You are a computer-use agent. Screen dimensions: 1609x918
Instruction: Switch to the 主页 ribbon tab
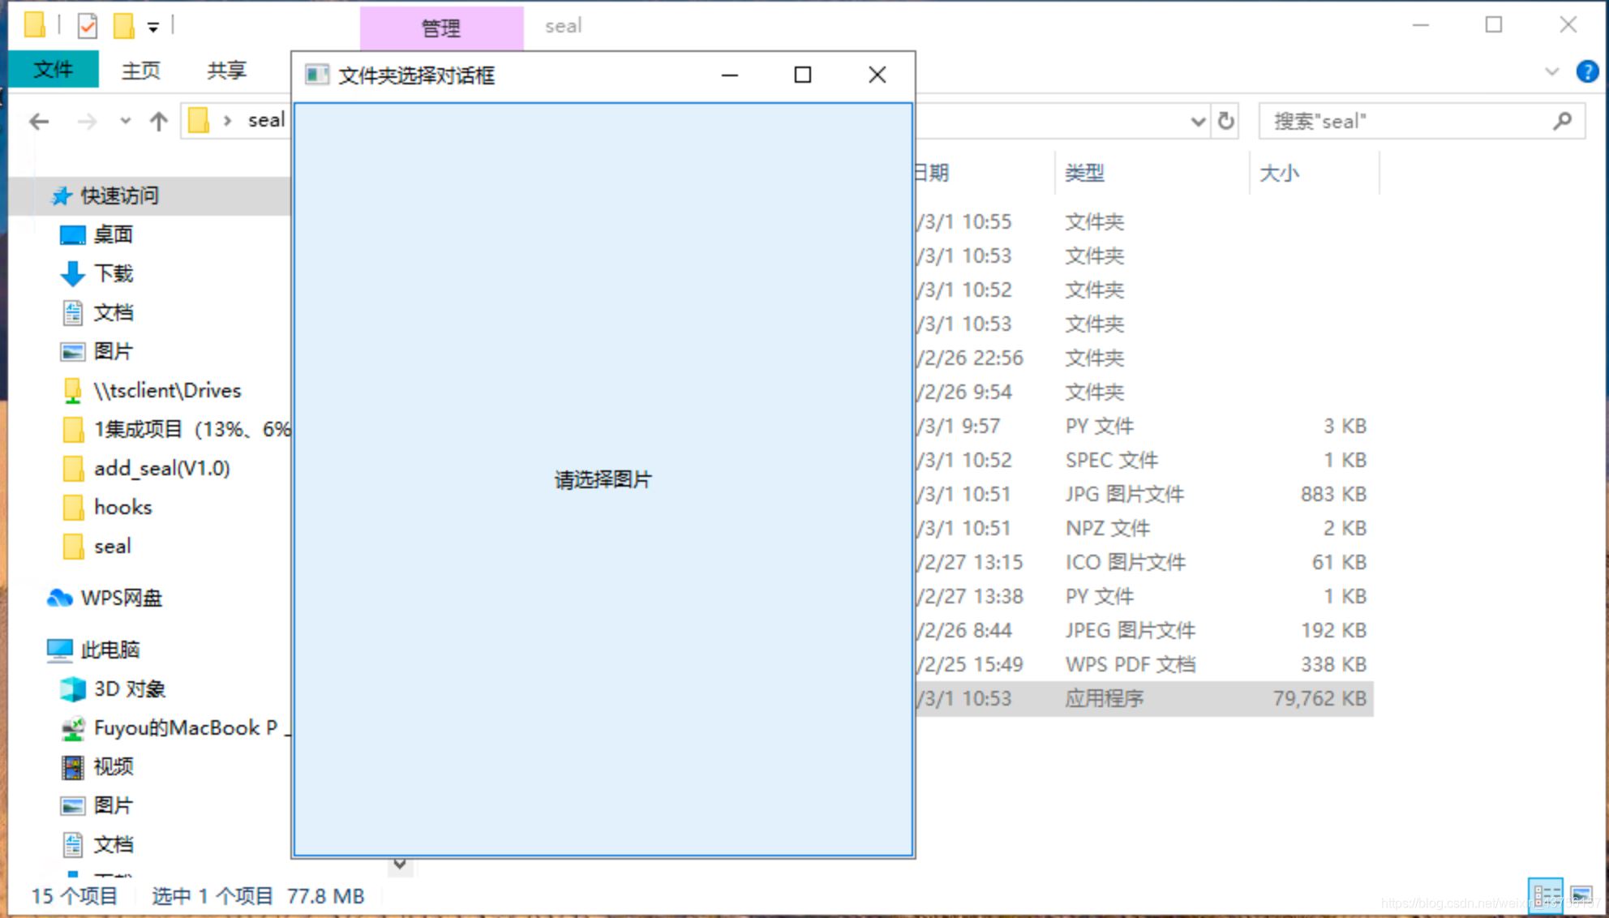(x=139, y=71)
